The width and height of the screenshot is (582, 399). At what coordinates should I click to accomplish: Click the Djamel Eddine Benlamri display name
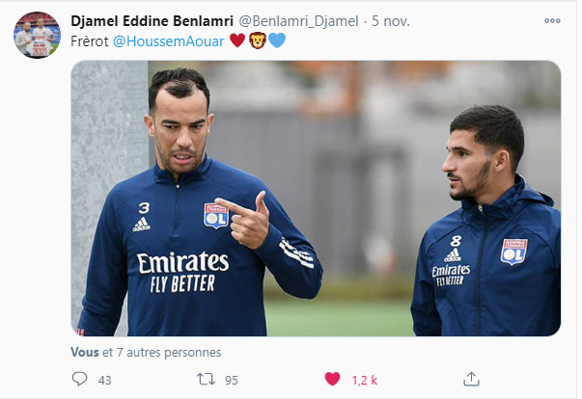click(152, 21)
